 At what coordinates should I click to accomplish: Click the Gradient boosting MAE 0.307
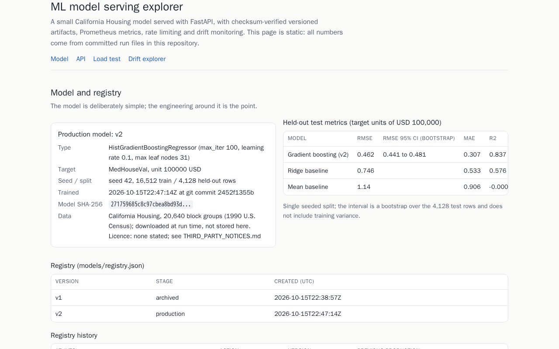[x=472, y=154]
